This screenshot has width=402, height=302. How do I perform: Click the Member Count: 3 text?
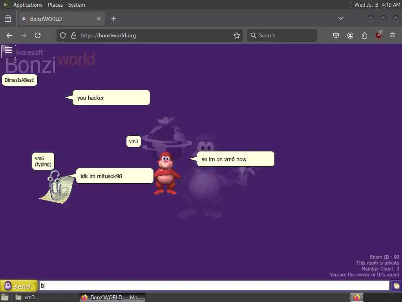click(380, 269)
